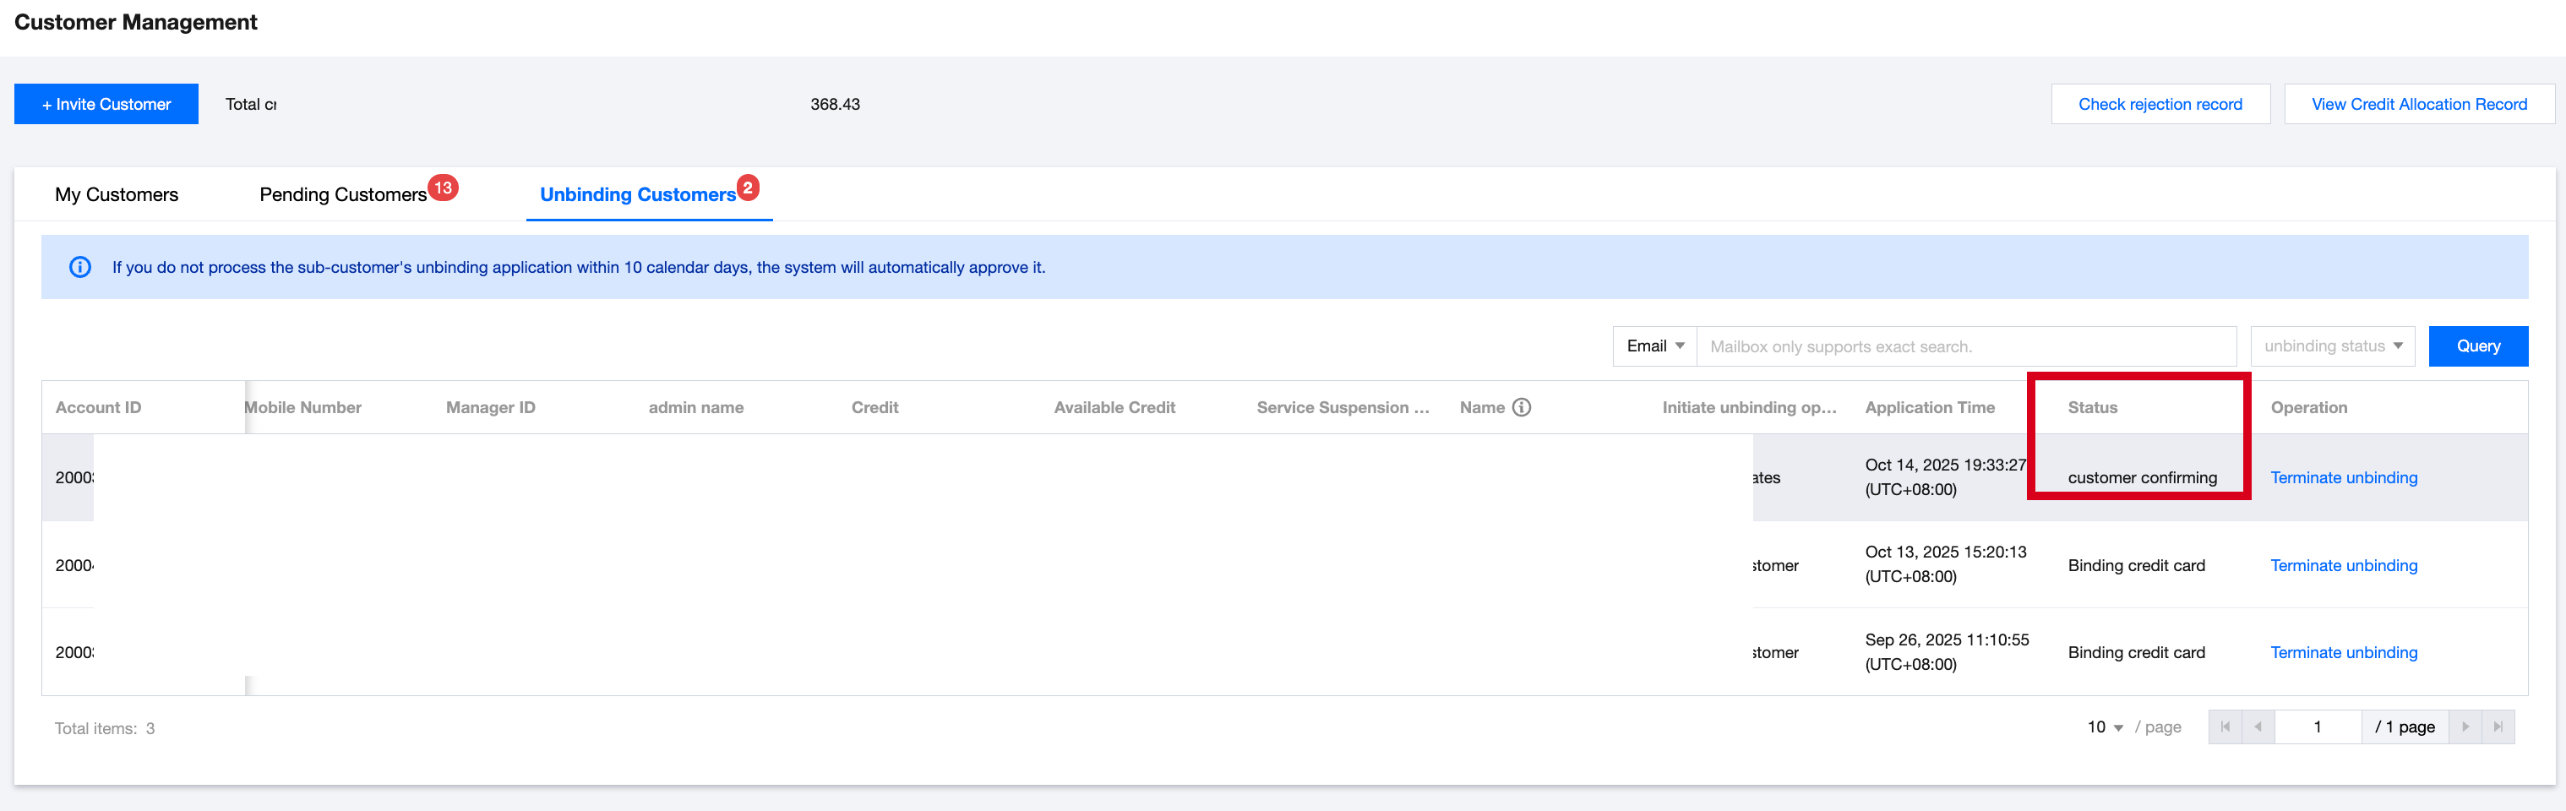Click the info icon in blue notice banner
The height and width of the screenshot is (811, 2566).
tap(79, 267)
